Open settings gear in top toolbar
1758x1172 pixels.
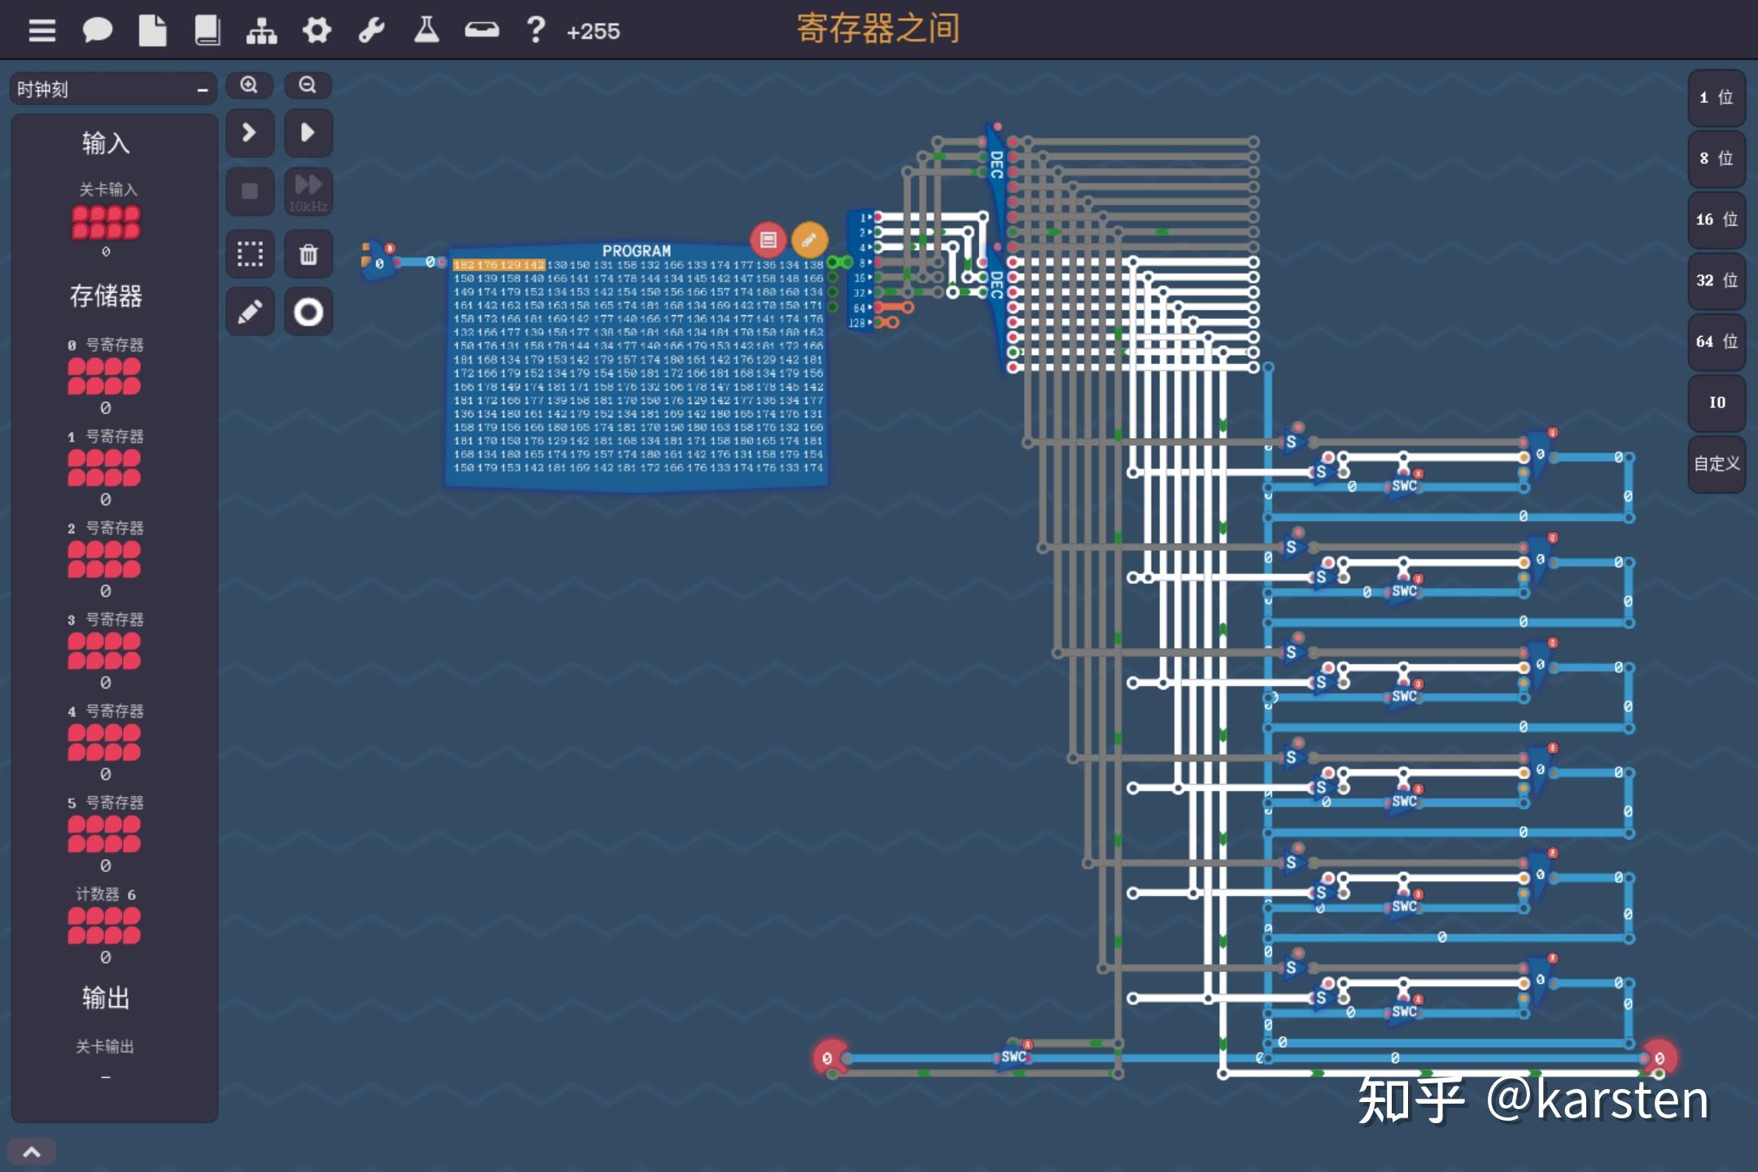pos(317,31)
